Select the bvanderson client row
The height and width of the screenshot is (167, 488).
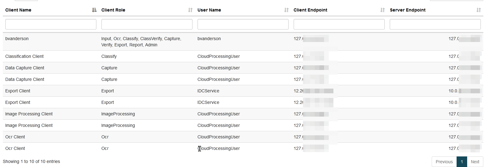(17, 39)
